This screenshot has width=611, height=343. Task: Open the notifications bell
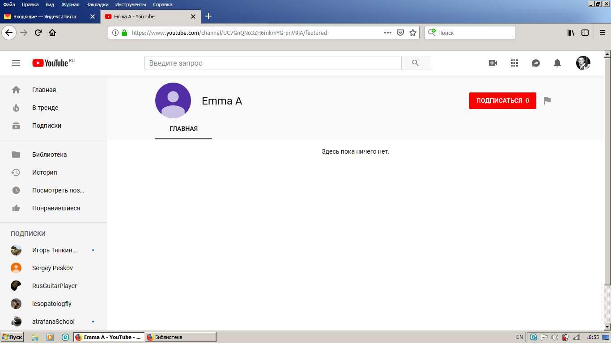pos(557,63)
